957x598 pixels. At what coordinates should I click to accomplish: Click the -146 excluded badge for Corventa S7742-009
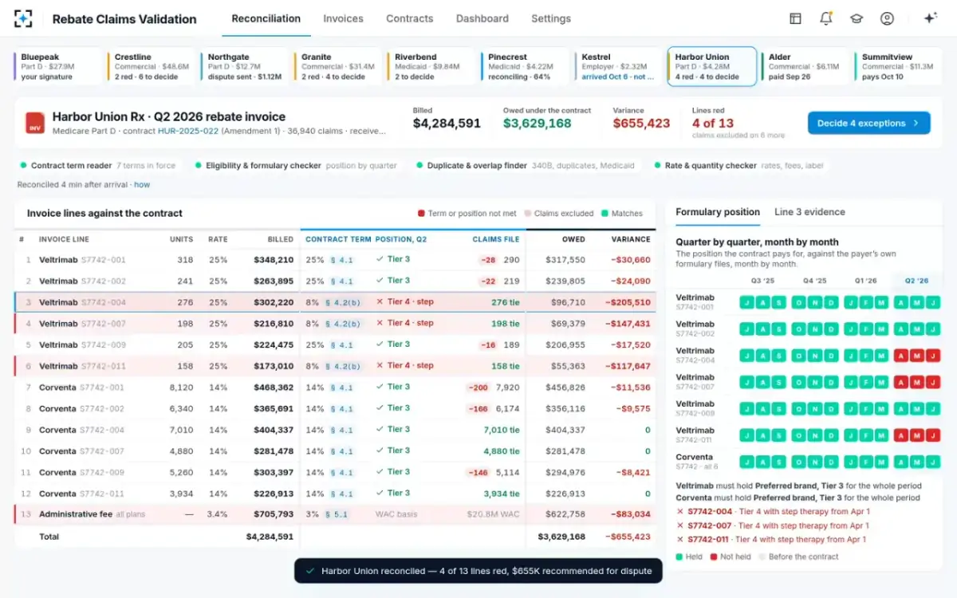(x=478, y=472)
